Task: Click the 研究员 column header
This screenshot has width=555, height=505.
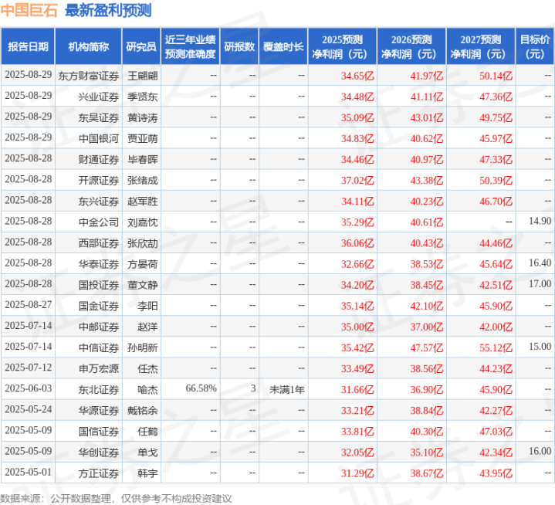Action: [141, 46]
